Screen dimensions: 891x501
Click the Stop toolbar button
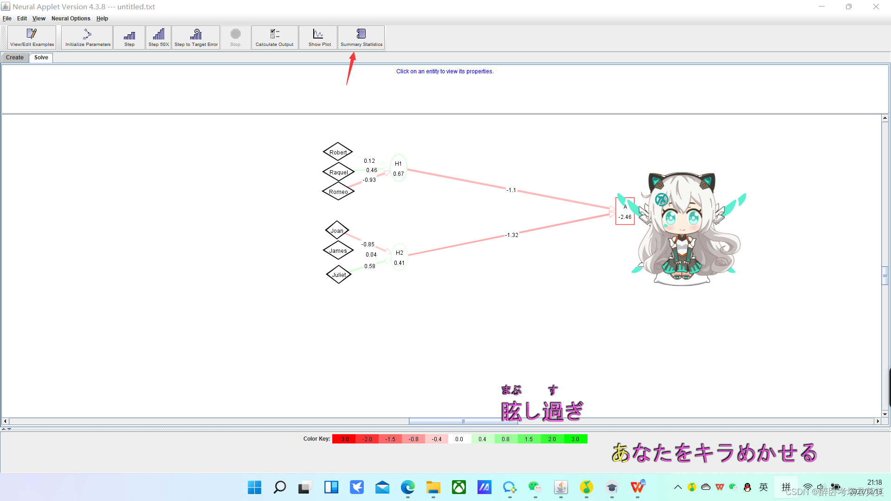coord(235,38)
